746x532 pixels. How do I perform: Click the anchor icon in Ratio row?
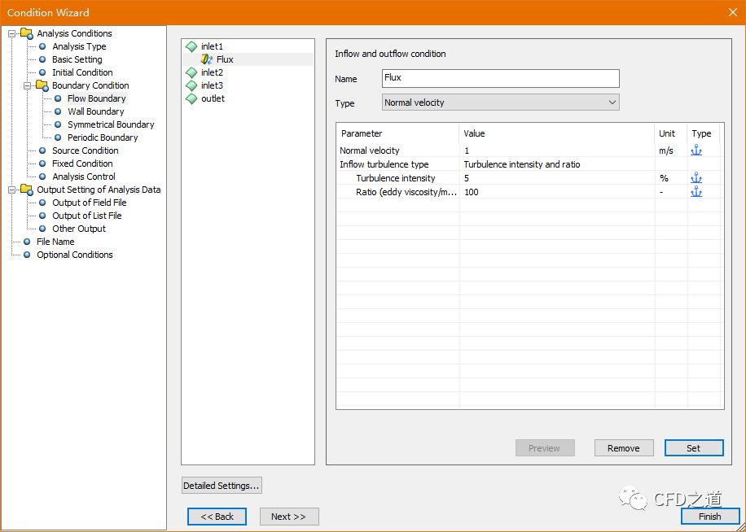pos(696,192)
